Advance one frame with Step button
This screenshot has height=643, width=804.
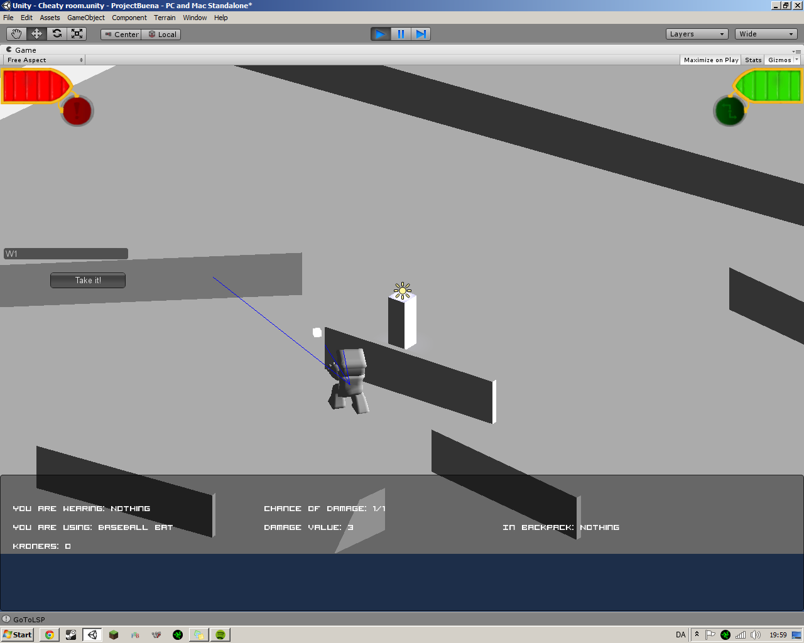pyautogui.click(x=421, y=34)
